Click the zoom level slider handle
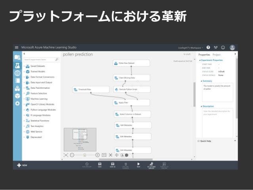The width and height of the screenshot is (253, 190). click(x=84, y=155)
